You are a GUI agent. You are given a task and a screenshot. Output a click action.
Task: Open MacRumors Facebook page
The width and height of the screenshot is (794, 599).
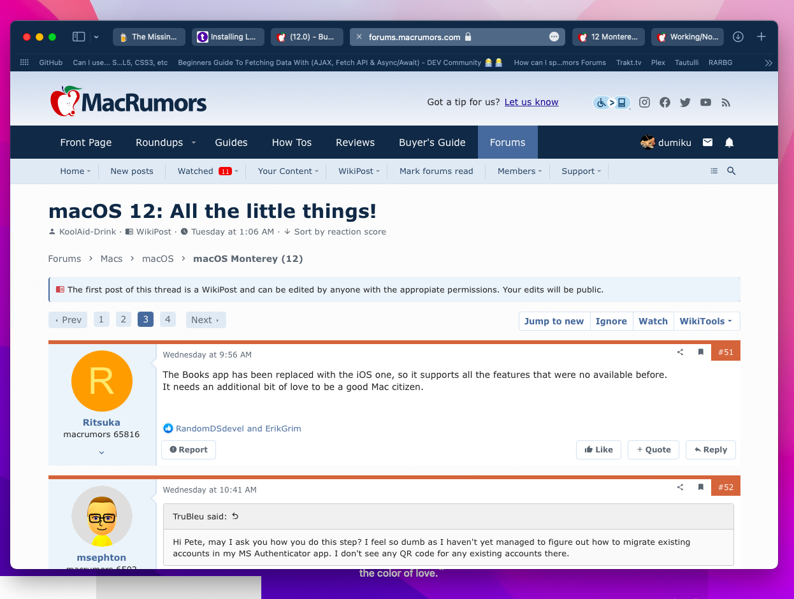pyautogui.click(x=665, y=102)
